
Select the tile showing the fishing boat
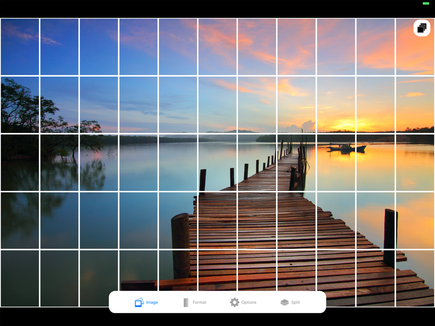336,163
